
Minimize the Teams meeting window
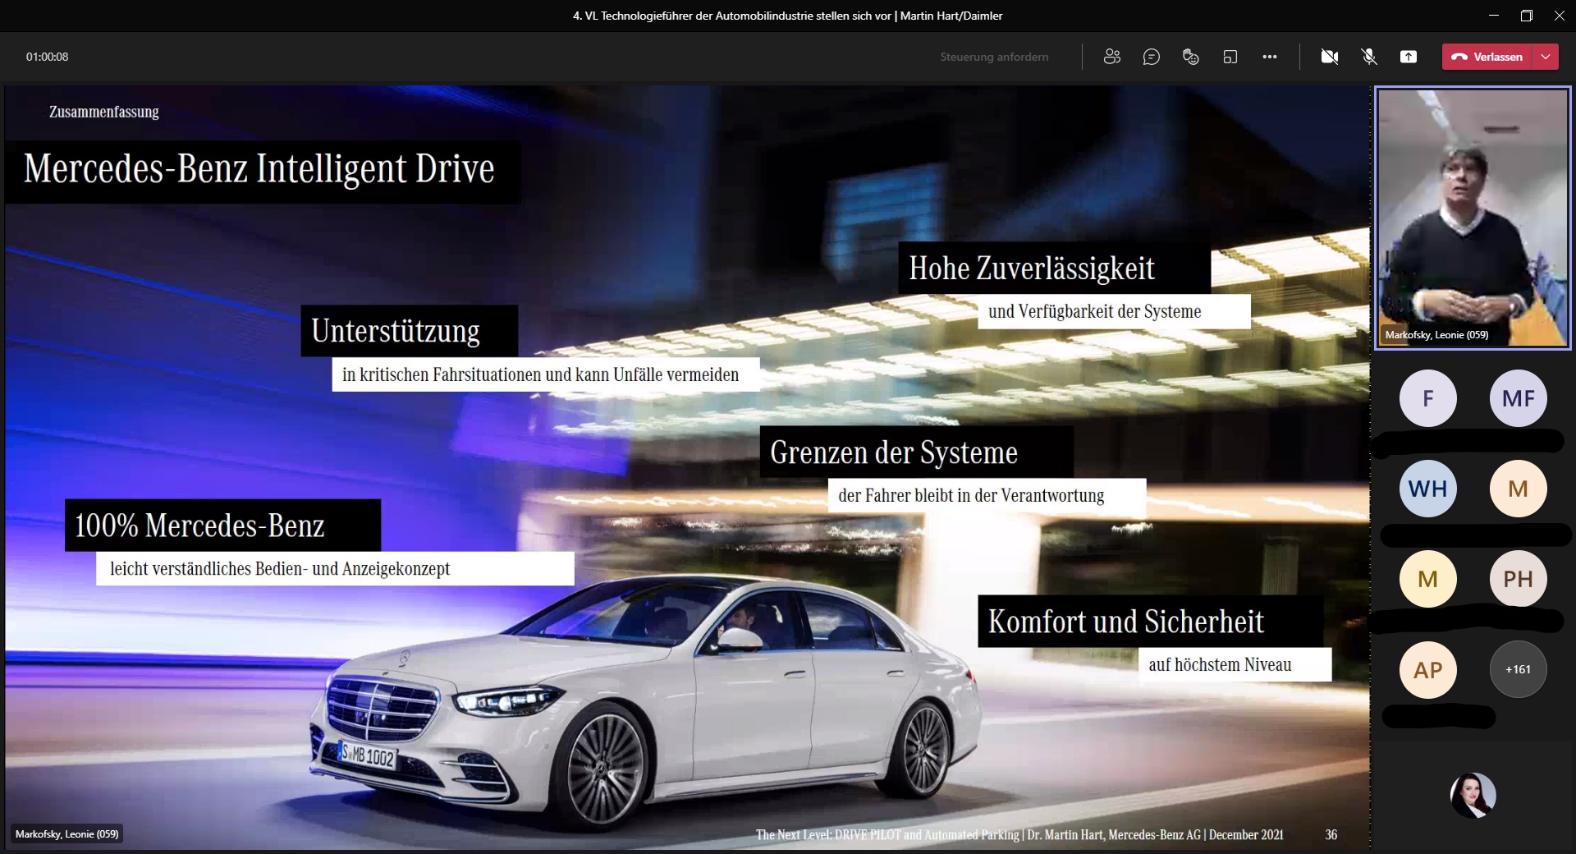pyautogui.click(x=1494, y=16)
